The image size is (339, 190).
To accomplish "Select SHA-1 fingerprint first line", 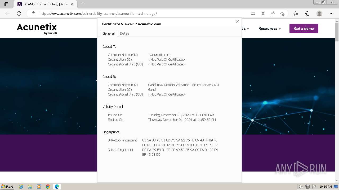I will click(180, 150).
